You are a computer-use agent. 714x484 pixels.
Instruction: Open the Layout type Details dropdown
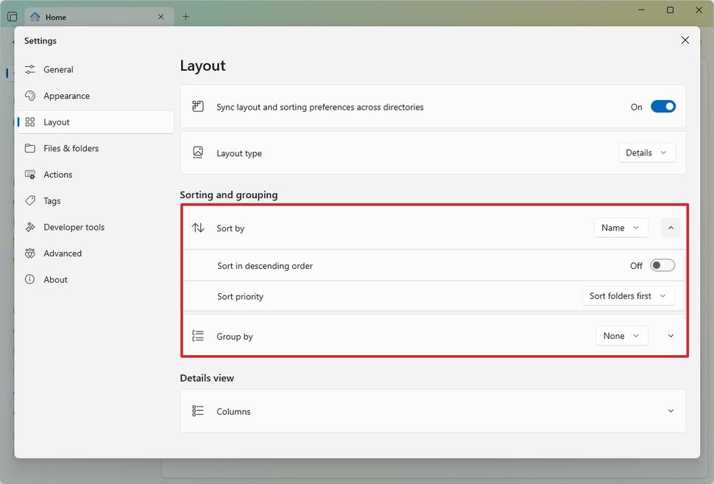pos(646,152)
